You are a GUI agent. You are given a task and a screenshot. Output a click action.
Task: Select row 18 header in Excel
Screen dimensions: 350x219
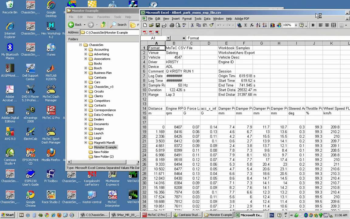[144, 127]
